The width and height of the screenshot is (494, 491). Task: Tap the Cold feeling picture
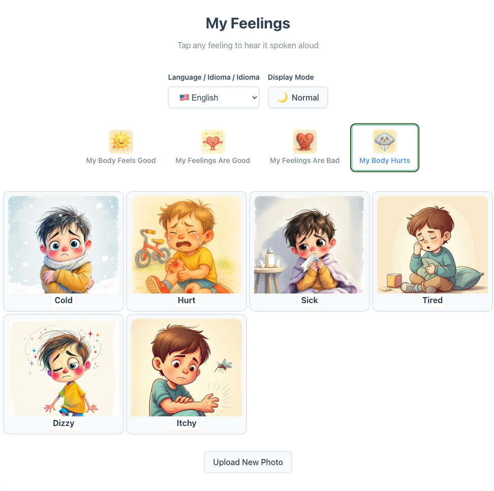coord(64,245)
